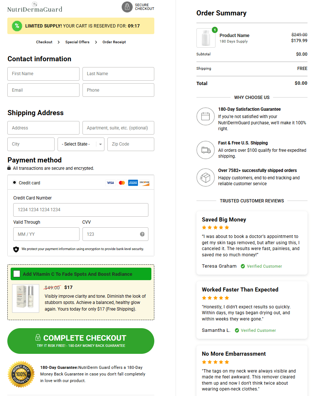Click the shipped orders box icon
313x396 pixels.
pos(206,177)
